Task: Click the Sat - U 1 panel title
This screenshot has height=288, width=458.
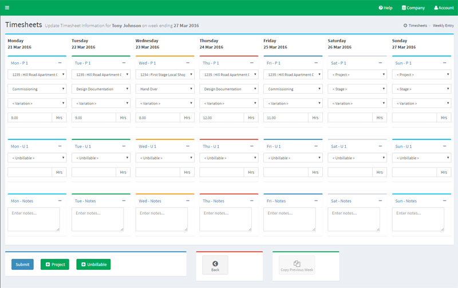Action: coord(338,146)
